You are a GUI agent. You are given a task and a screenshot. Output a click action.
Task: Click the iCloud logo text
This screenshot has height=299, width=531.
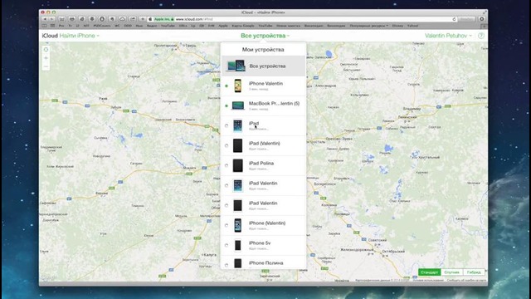[x=50, y=36]
